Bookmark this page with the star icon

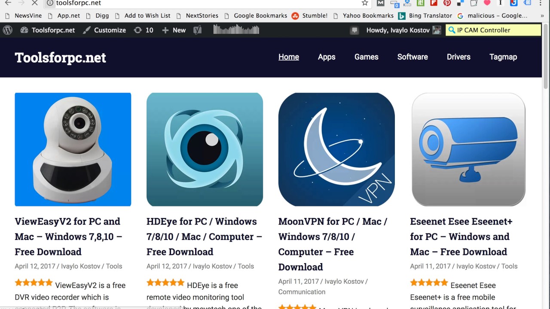coord(365,3)
